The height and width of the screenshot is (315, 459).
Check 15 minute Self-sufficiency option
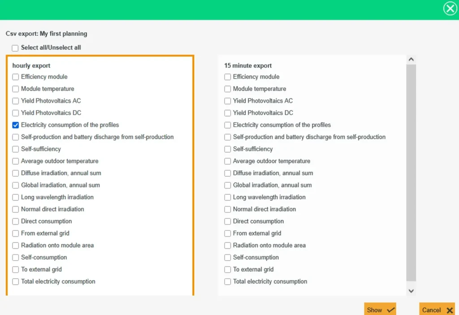(x=228, y=149)
